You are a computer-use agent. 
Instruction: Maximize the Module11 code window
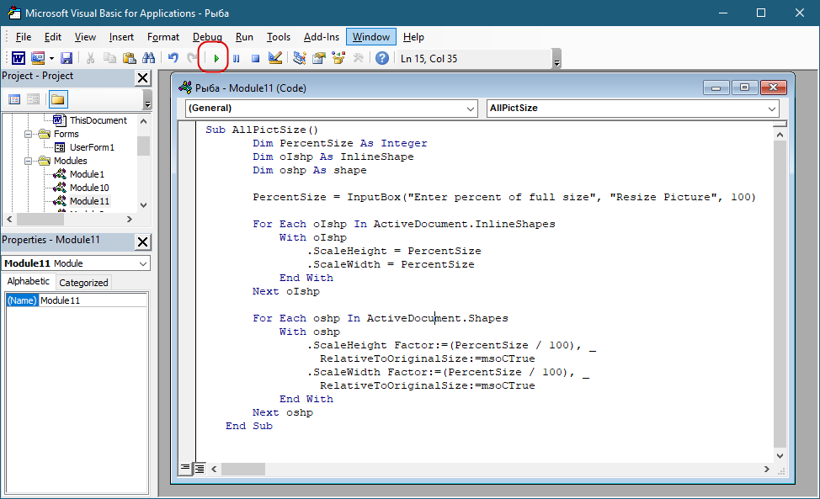tap(745, 88)
